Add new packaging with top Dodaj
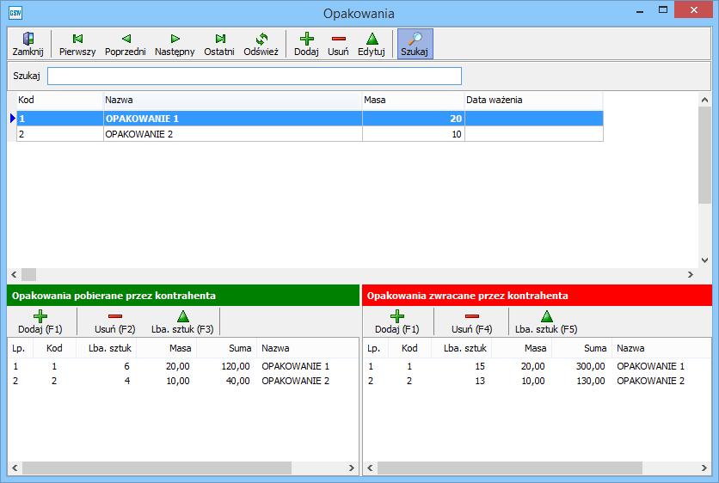 306,44
